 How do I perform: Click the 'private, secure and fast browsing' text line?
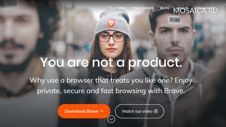pos(111,91)
